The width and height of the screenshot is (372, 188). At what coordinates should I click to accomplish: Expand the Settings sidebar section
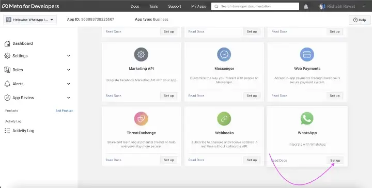pos(69,56)
